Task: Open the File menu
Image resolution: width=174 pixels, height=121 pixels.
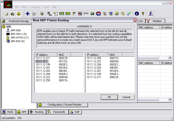Action: pos(17,7)
